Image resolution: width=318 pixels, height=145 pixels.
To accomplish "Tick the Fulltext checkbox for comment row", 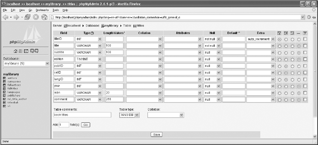I will [x=305, y=99].
